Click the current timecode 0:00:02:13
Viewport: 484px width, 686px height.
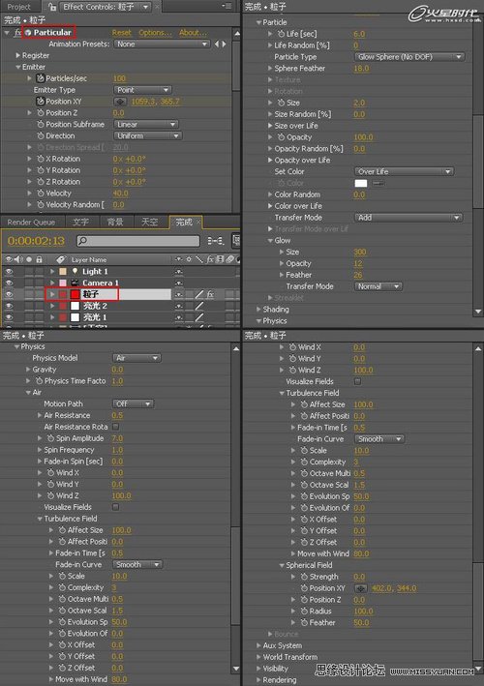point(36,241)
